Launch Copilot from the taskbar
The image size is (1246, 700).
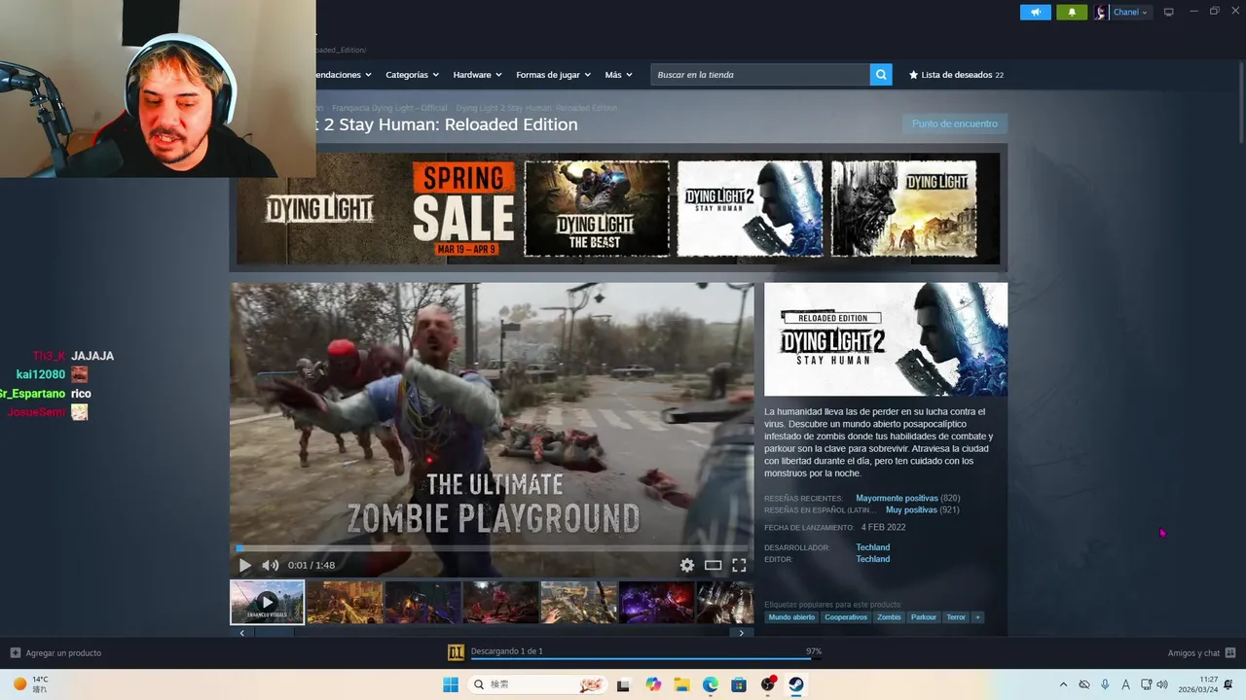[x=653, y=684]
